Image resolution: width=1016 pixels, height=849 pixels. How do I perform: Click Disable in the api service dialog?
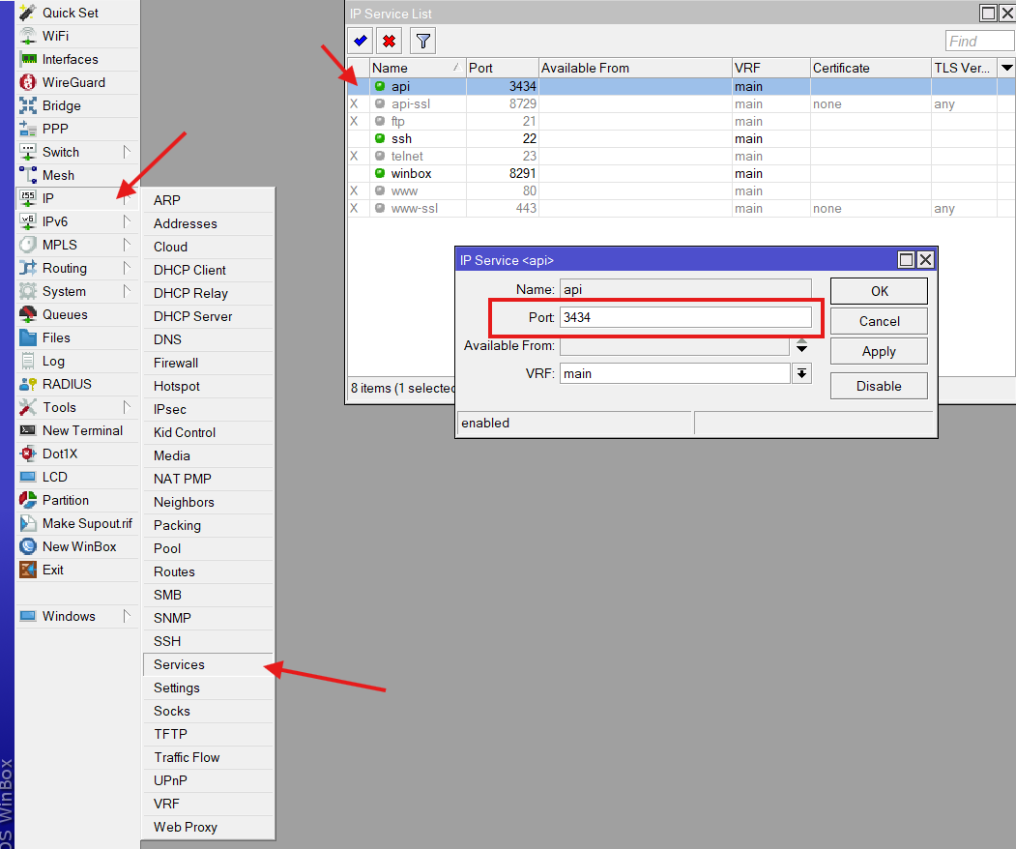[879, 386]
